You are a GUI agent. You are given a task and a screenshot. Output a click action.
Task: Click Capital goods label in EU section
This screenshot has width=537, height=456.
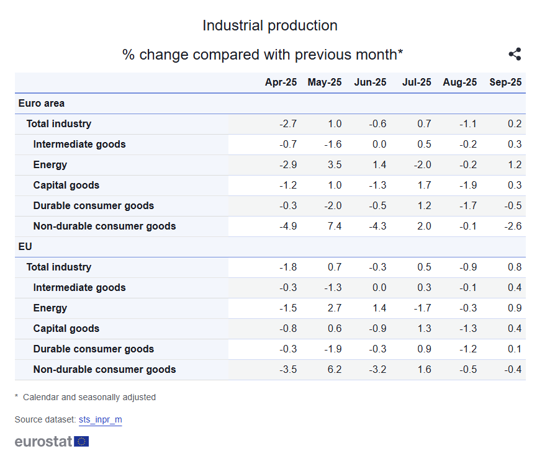(66, 329)
